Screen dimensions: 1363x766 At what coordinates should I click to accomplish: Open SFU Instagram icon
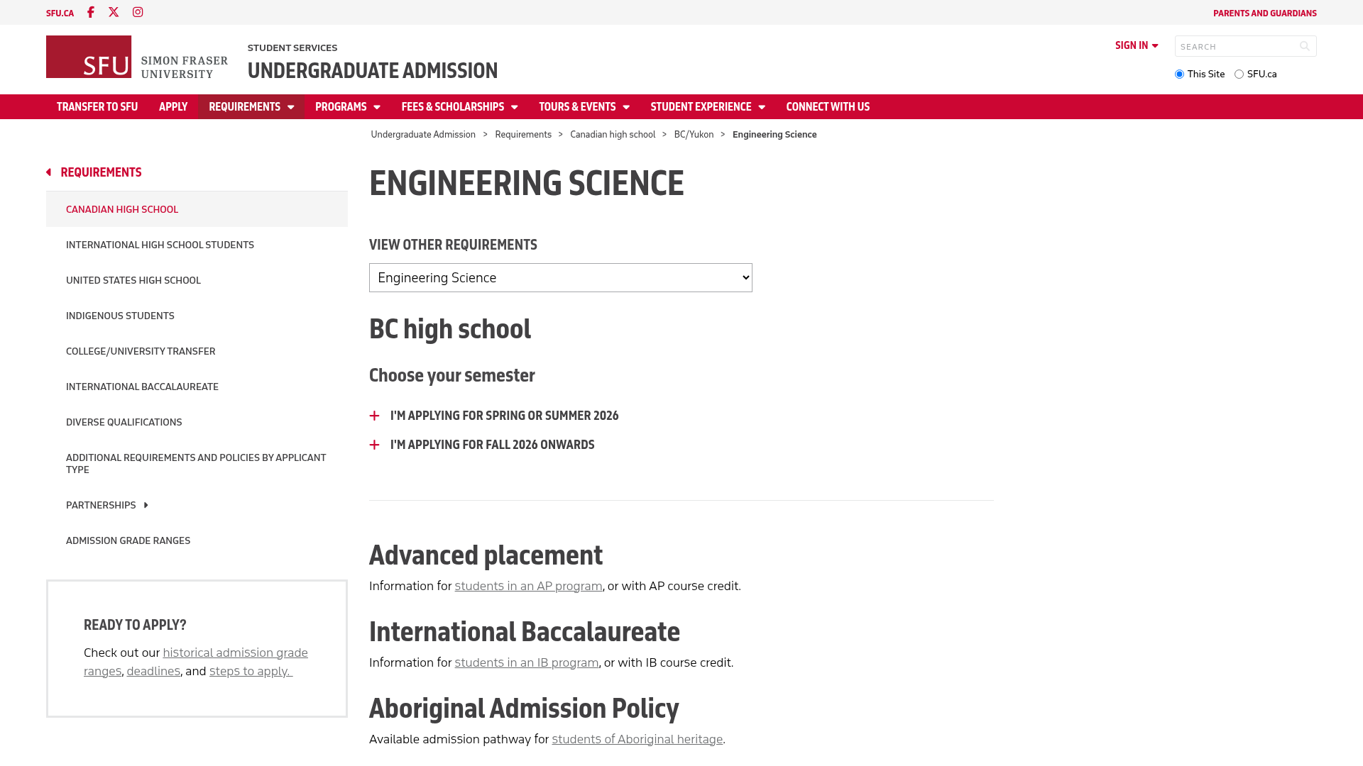[138, 12]
